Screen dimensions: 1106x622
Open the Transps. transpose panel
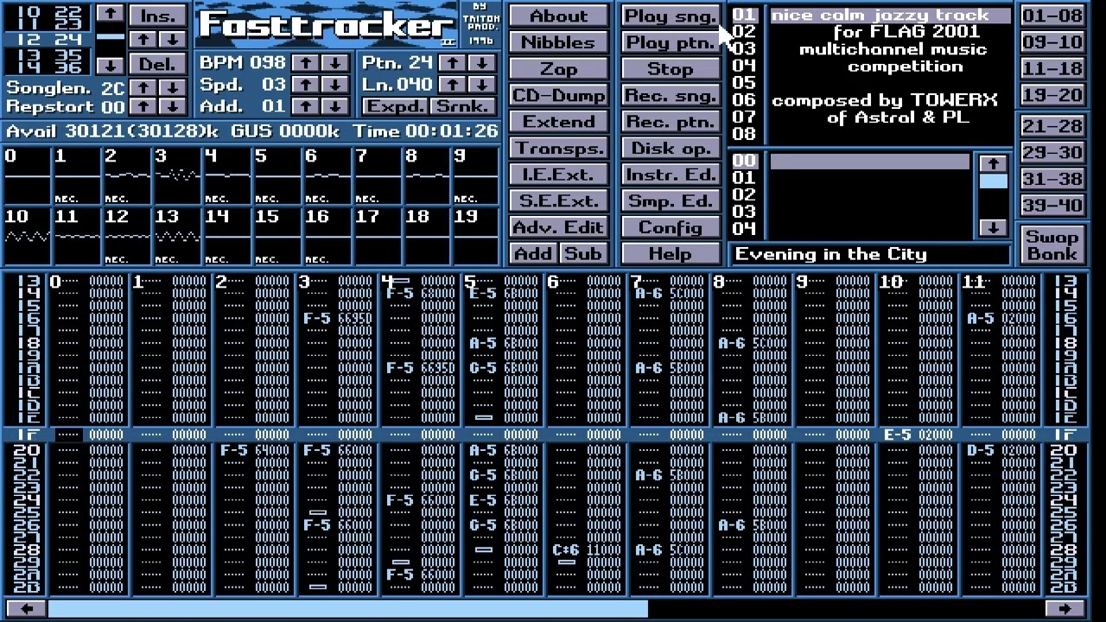click(x=558, y=148)
